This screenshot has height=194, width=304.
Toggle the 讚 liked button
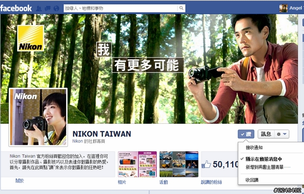[246, 134]
